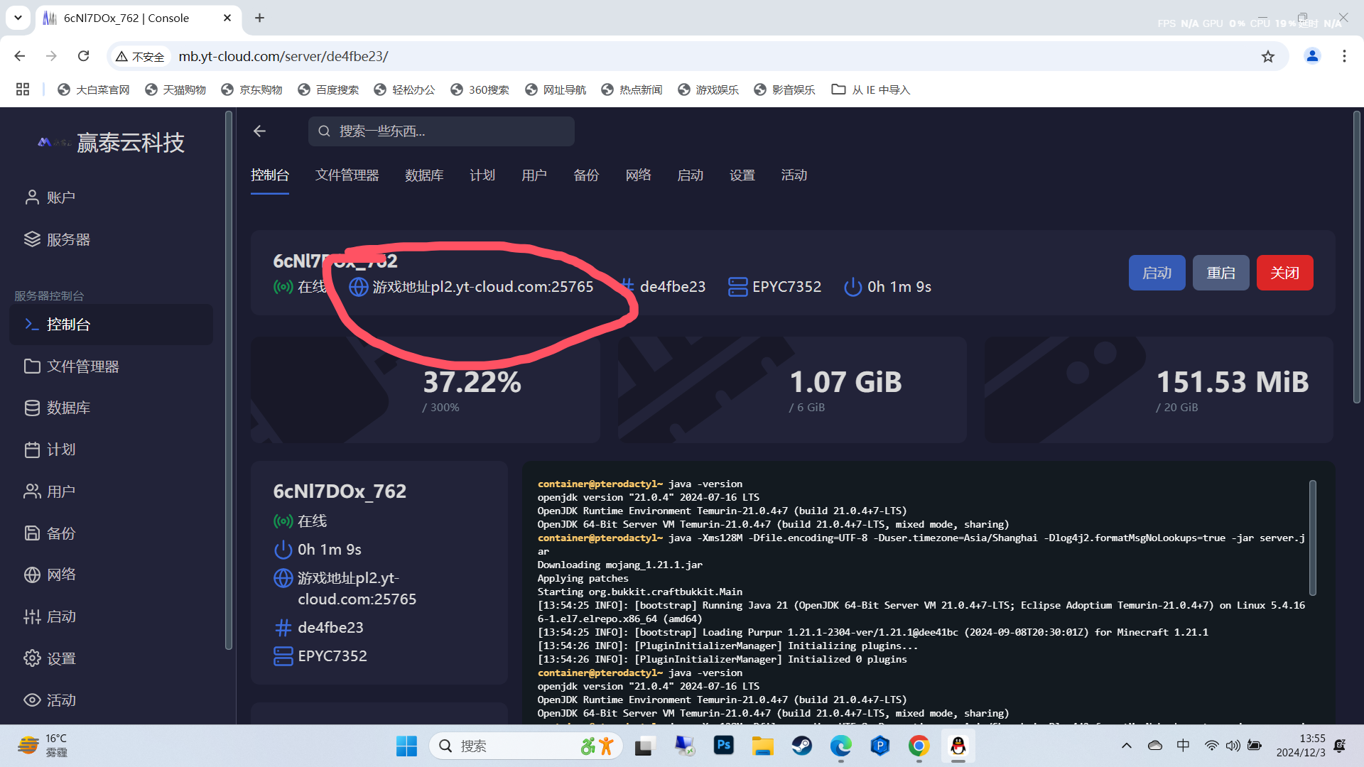Image resolution: width=1364 pixels, height=767 pixels.
Task: Switch to the 启动 top tab
Action: 691,175
